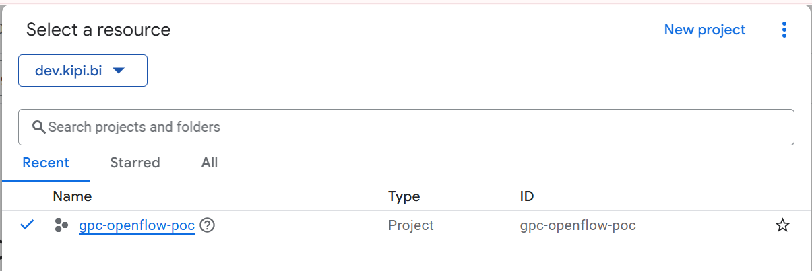The image size is (812, 271).
Task: Click the magnifying glass search icon
Action: [38, 127]
